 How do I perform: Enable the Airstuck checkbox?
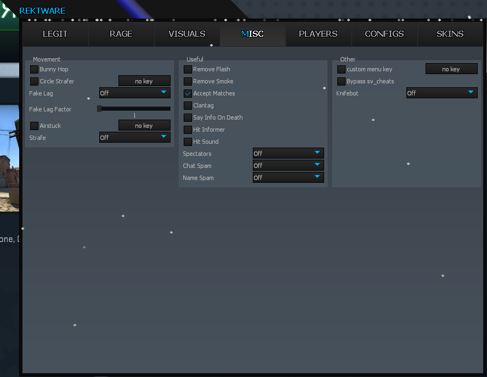tap(34, 126)
